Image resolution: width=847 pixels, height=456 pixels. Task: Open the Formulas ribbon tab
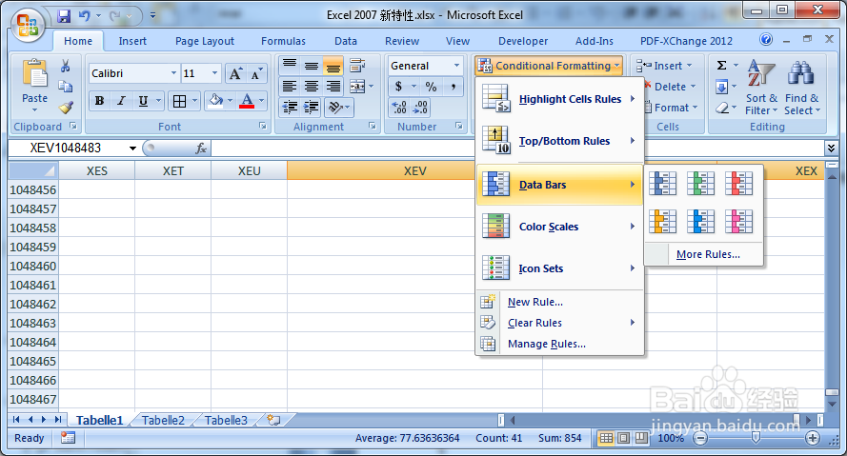[x=283, y=41]
